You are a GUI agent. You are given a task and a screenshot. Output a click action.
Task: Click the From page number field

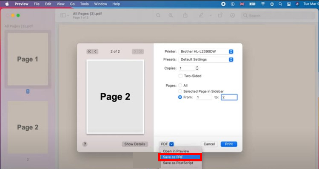(204, 97)
